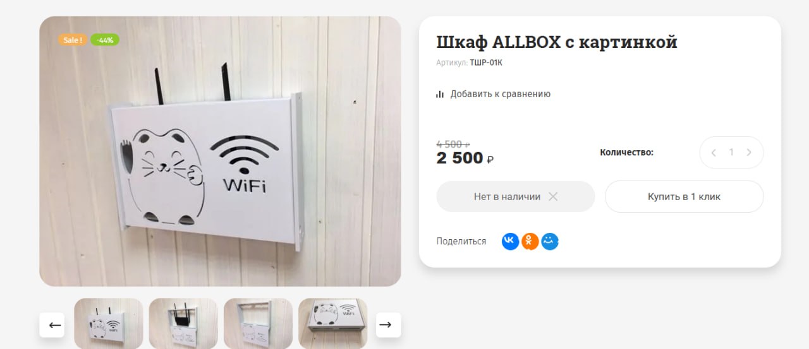Select the fourth thumbnail of the box lying flat
Image resolution: width=809 pixels, height=349 pixels.
[332, 323]
